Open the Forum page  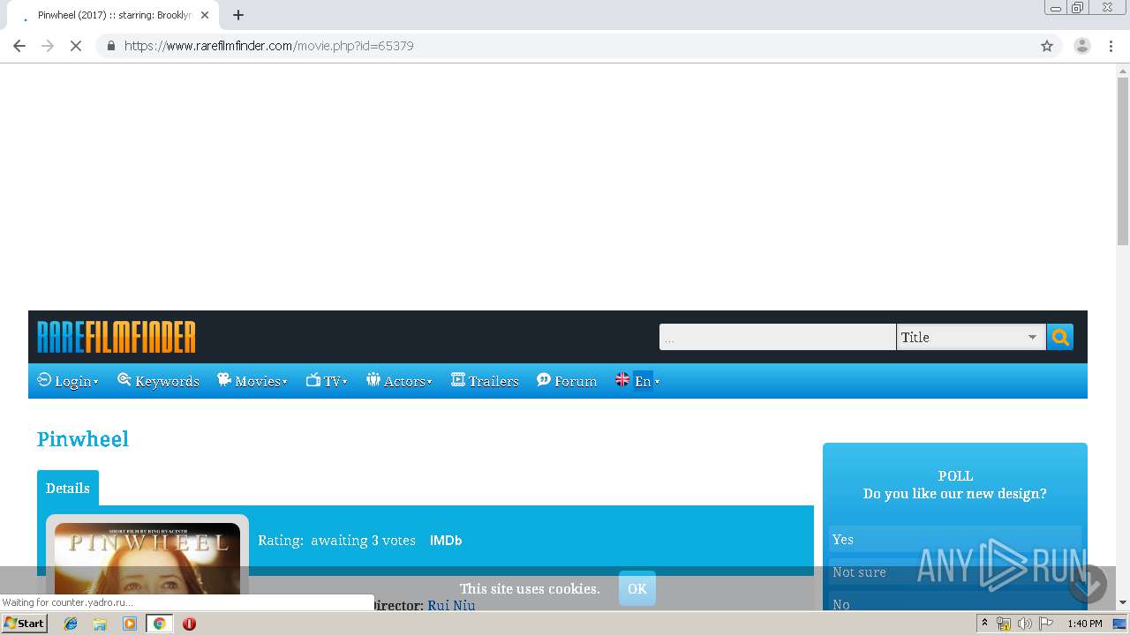(567, 381)
